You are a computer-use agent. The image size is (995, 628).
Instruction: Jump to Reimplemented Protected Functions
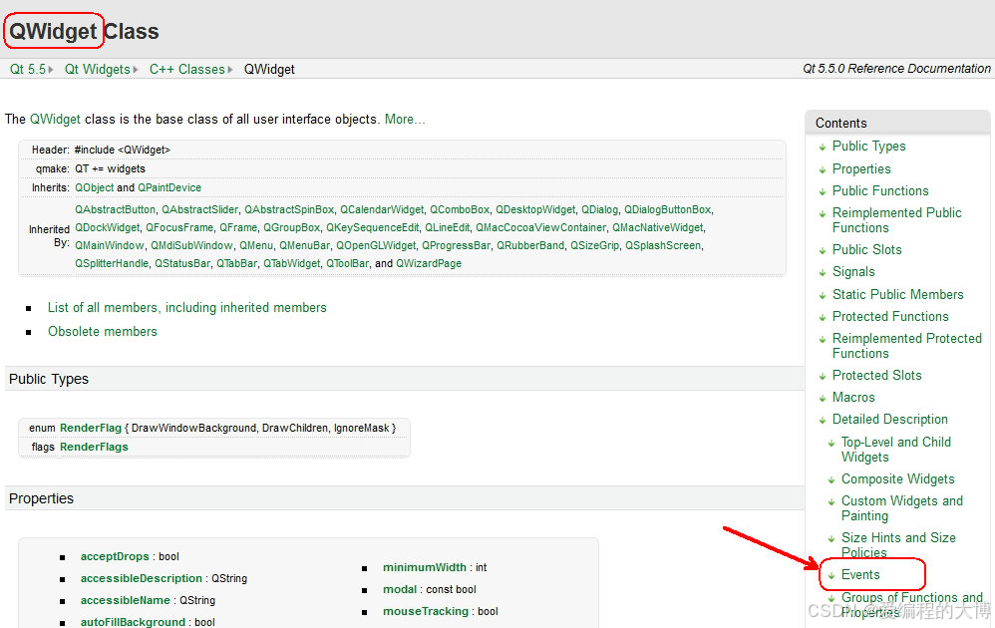[x=907, y=346]
